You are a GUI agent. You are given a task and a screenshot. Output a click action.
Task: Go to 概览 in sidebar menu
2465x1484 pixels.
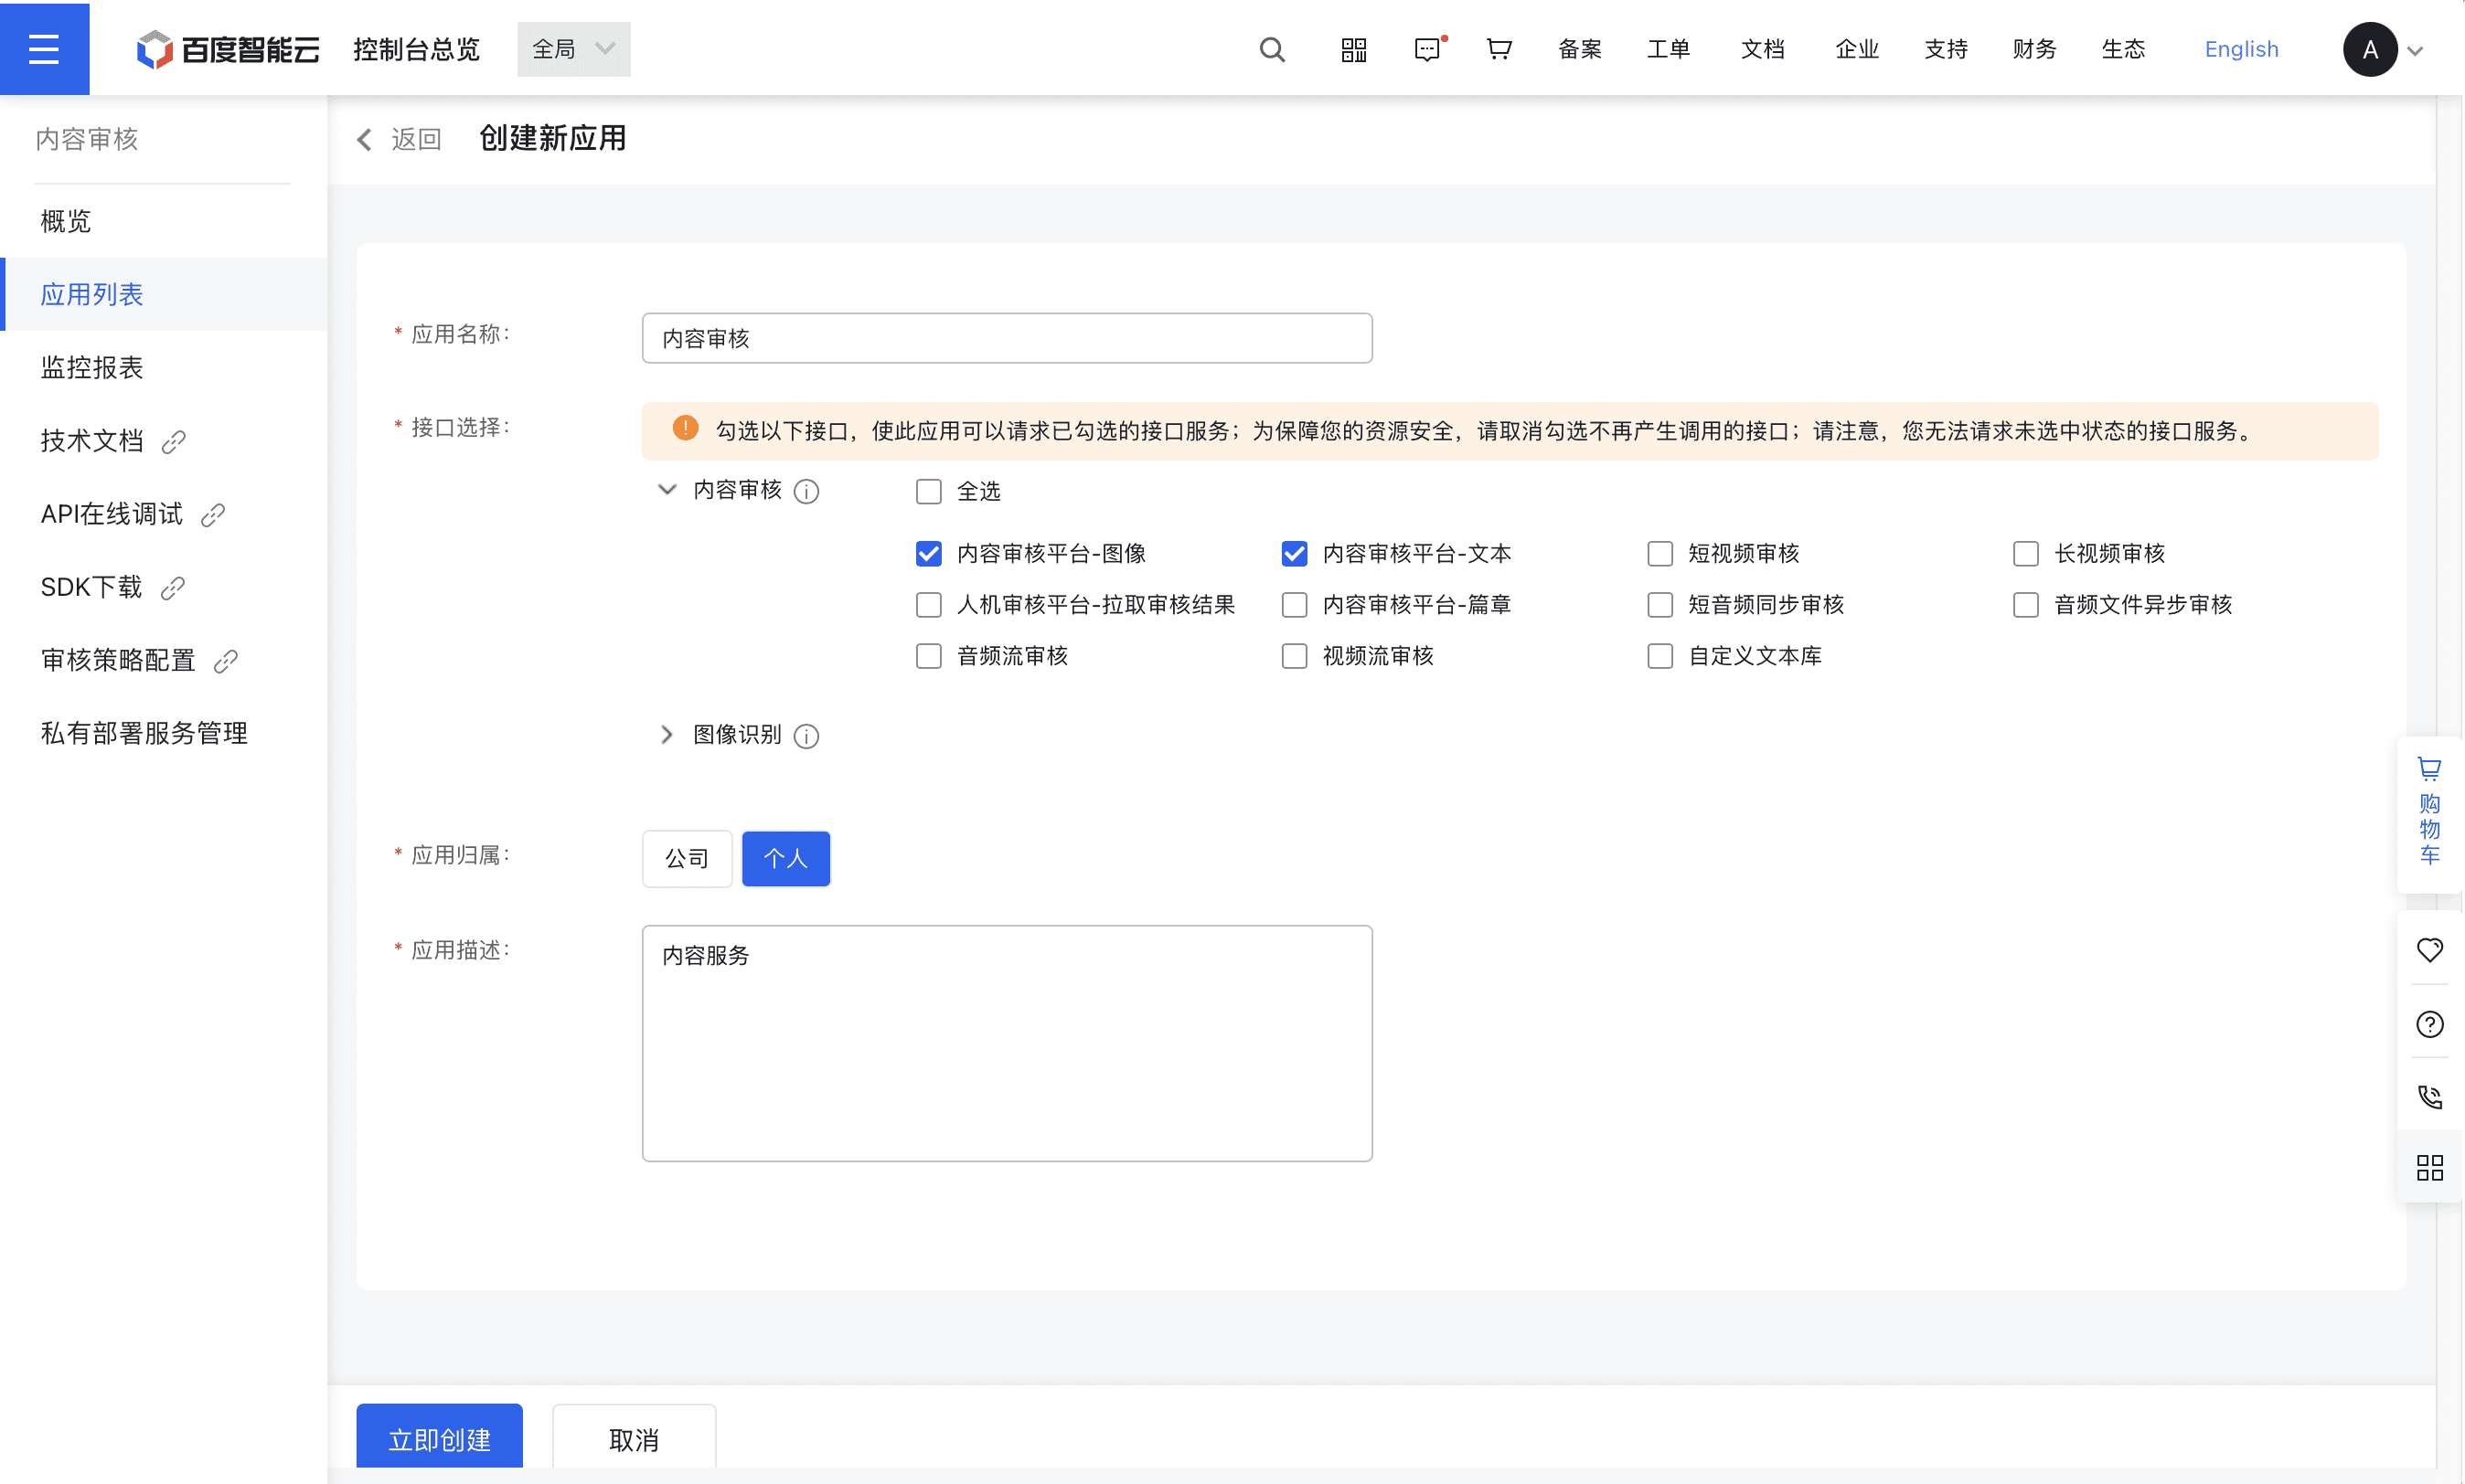coord(66,221)
